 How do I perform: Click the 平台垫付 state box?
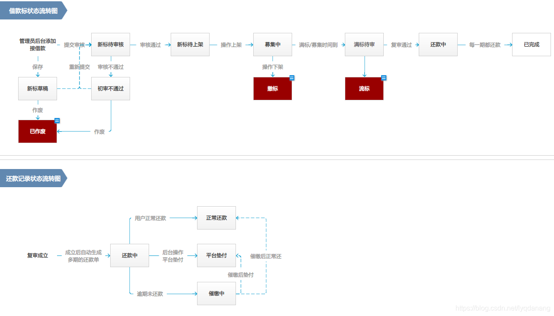[217, 255]
